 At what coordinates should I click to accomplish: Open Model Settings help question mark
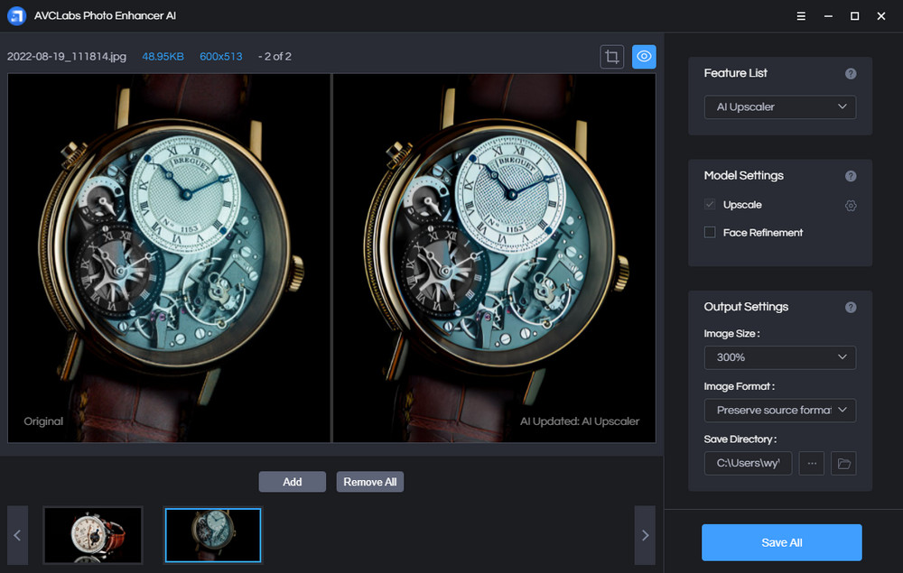click(x=851, y=176)
